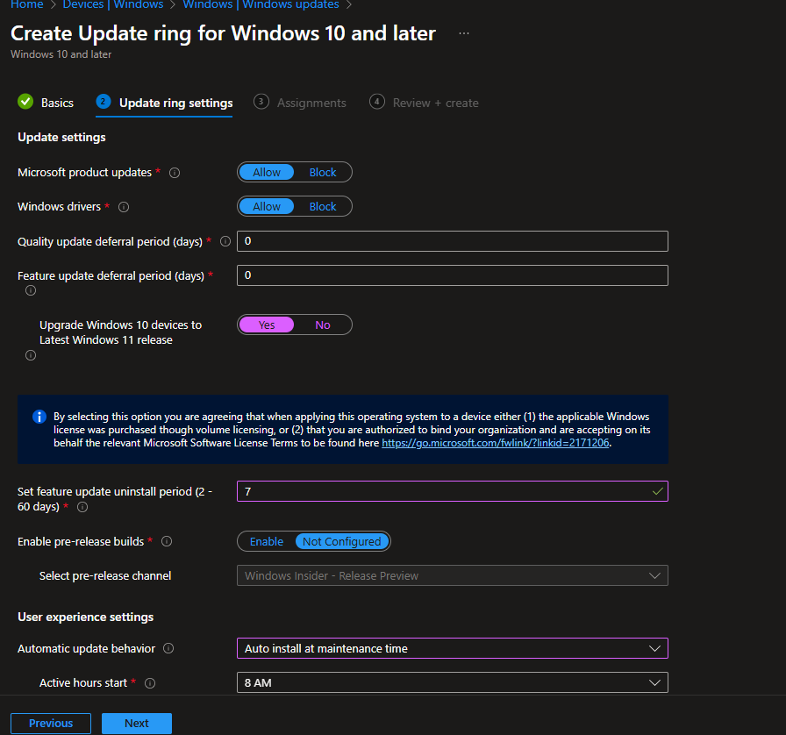The image size is (786, 735).
Task: Click the Quality update deferral period field
Action: point(452,241)
